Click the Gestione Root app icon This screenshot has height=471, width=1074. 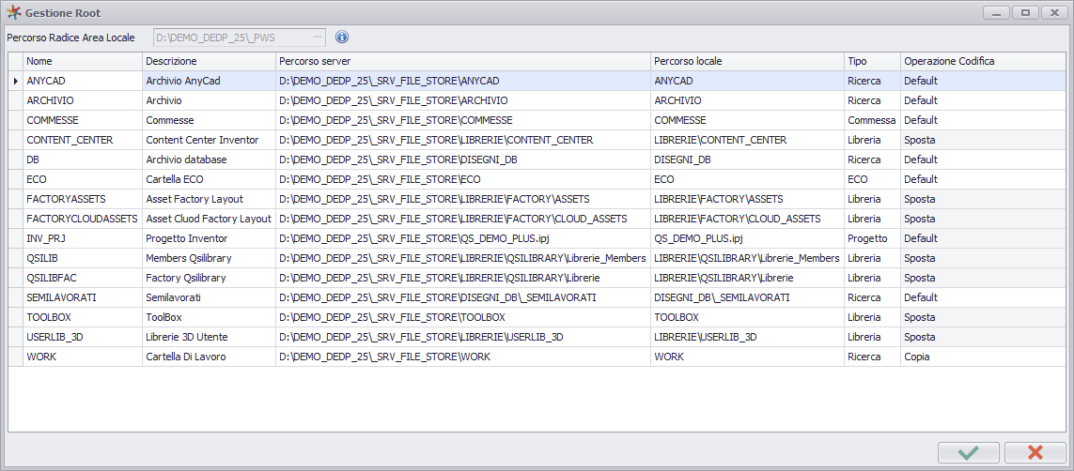pos(13,12)
